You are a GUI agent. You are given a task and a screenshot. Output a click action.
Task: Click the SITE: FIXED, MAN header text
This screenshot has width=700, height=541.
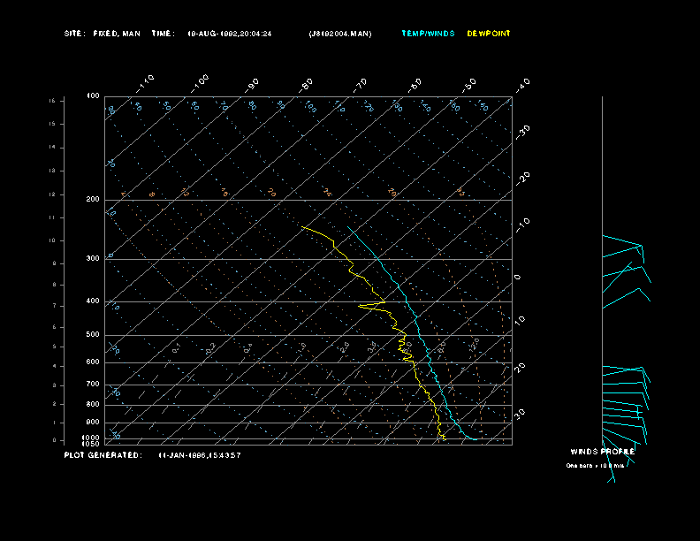point(103,34)
